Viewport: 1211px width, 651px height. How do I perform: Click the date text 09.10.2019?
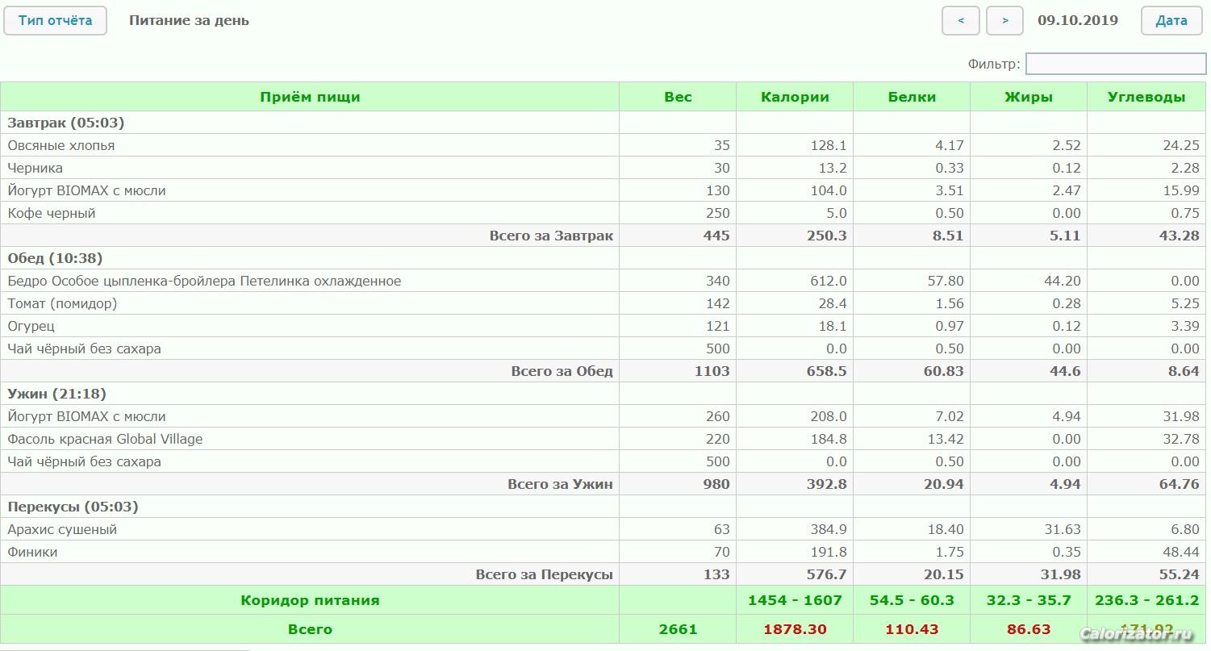click(x=1078, y=21)
